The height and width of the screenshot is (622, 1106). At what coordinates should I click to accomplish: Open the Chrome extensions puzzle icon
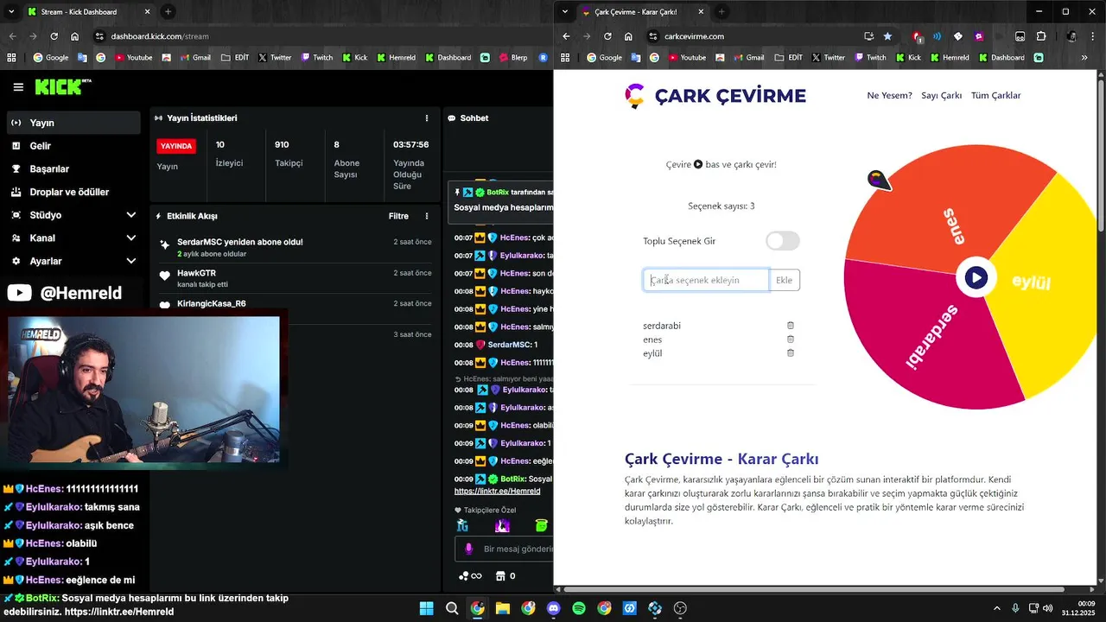point(1041,36)
